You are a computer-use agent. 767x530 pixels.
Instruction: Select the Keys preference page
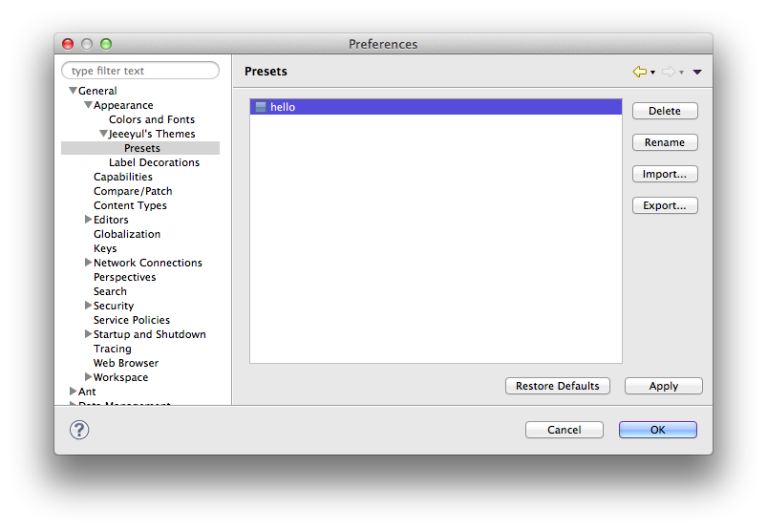pos(105,248)
